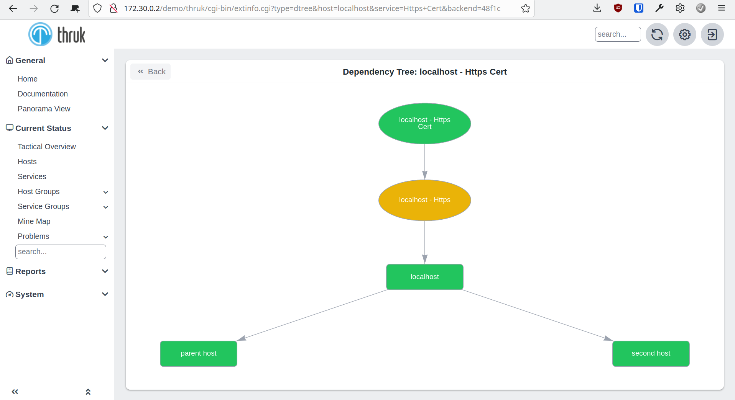The height and width of the screenshot is (400, 735).
Task: Click the localhost host node
Action: pyautogui.click(x=424, y=277)
